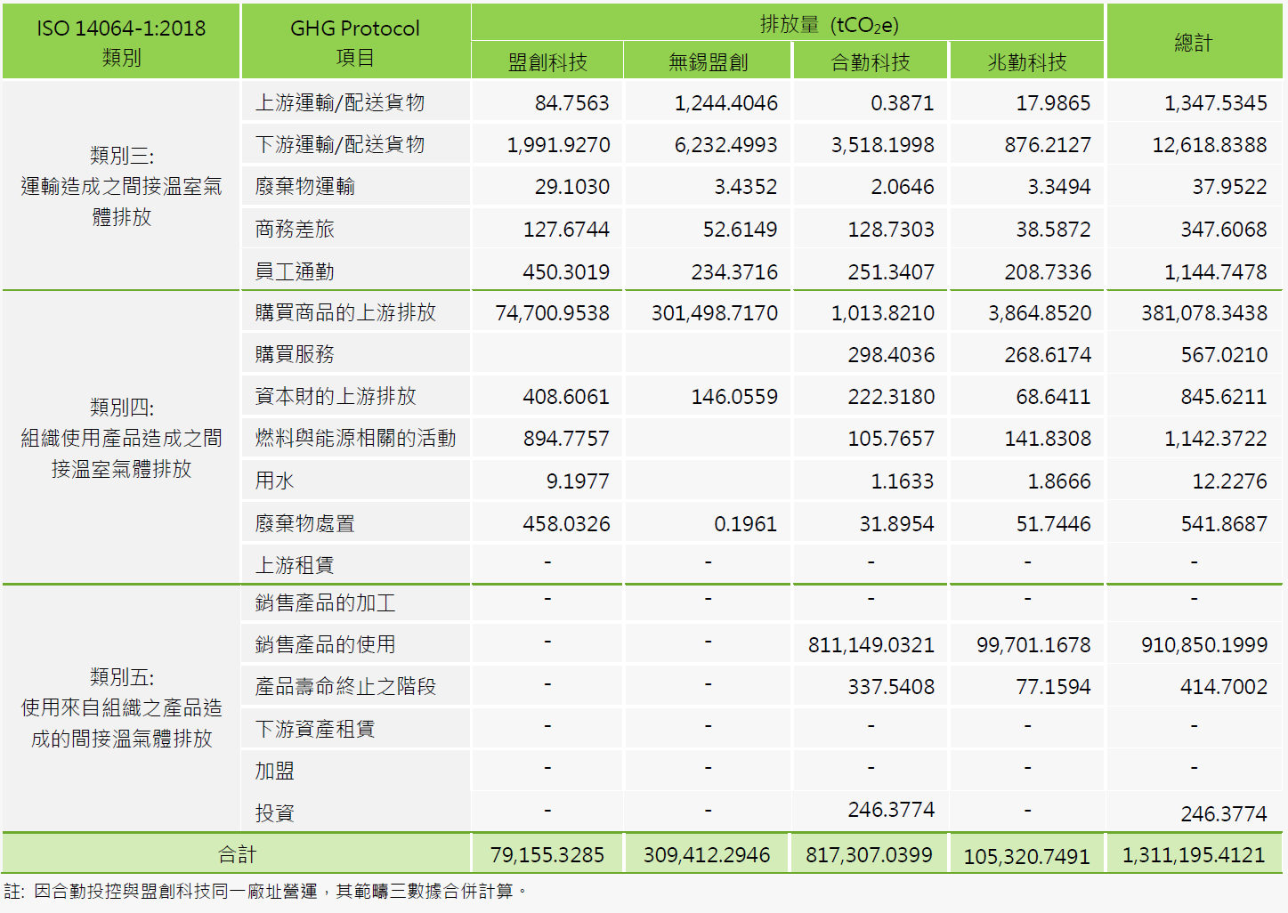Image resolution: width=1288 pixels, height=913 pixels.
Task: Select the value 811,149.0321
Action: click(x=871, y=645)
